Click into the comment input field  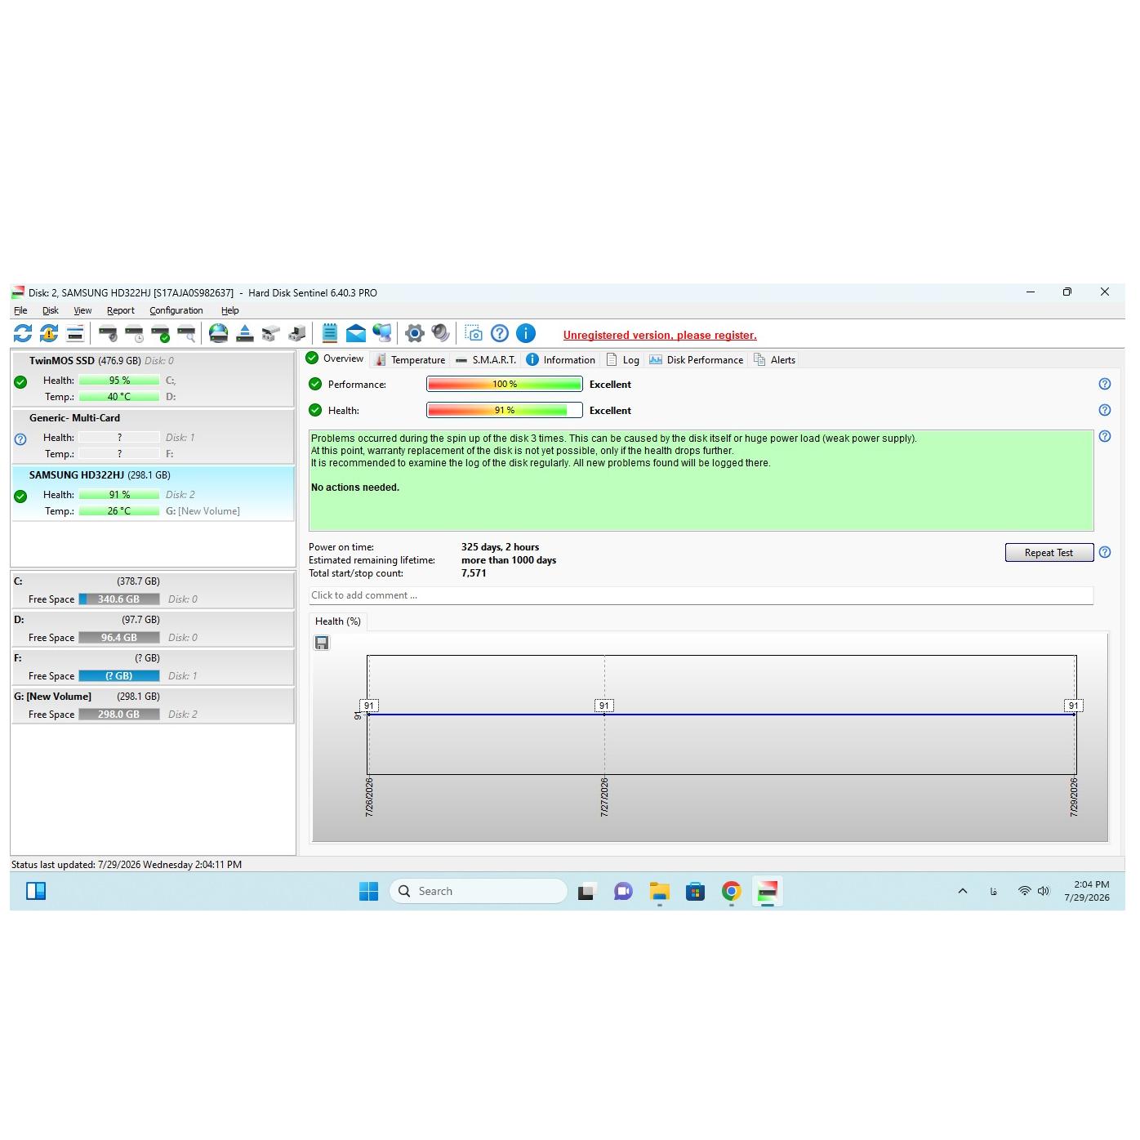coord(701,595)
